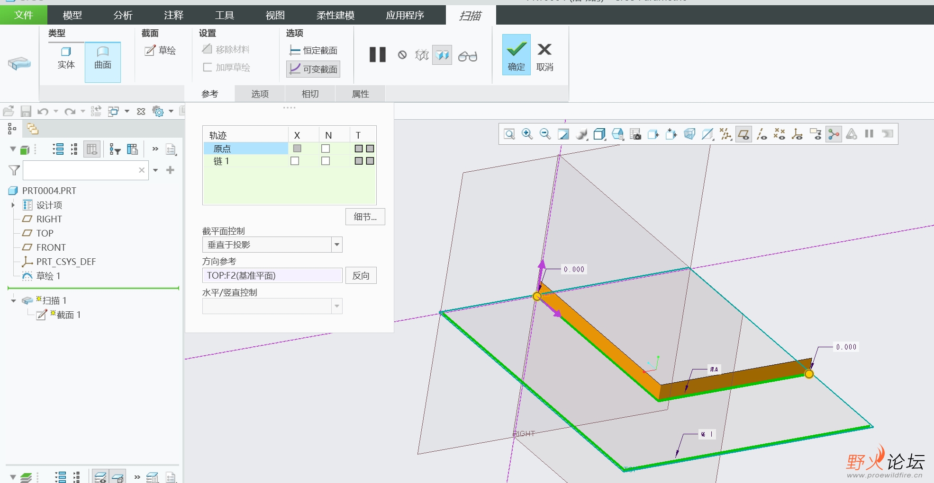Show more tree toolbar options chevron

click(155, 149)
